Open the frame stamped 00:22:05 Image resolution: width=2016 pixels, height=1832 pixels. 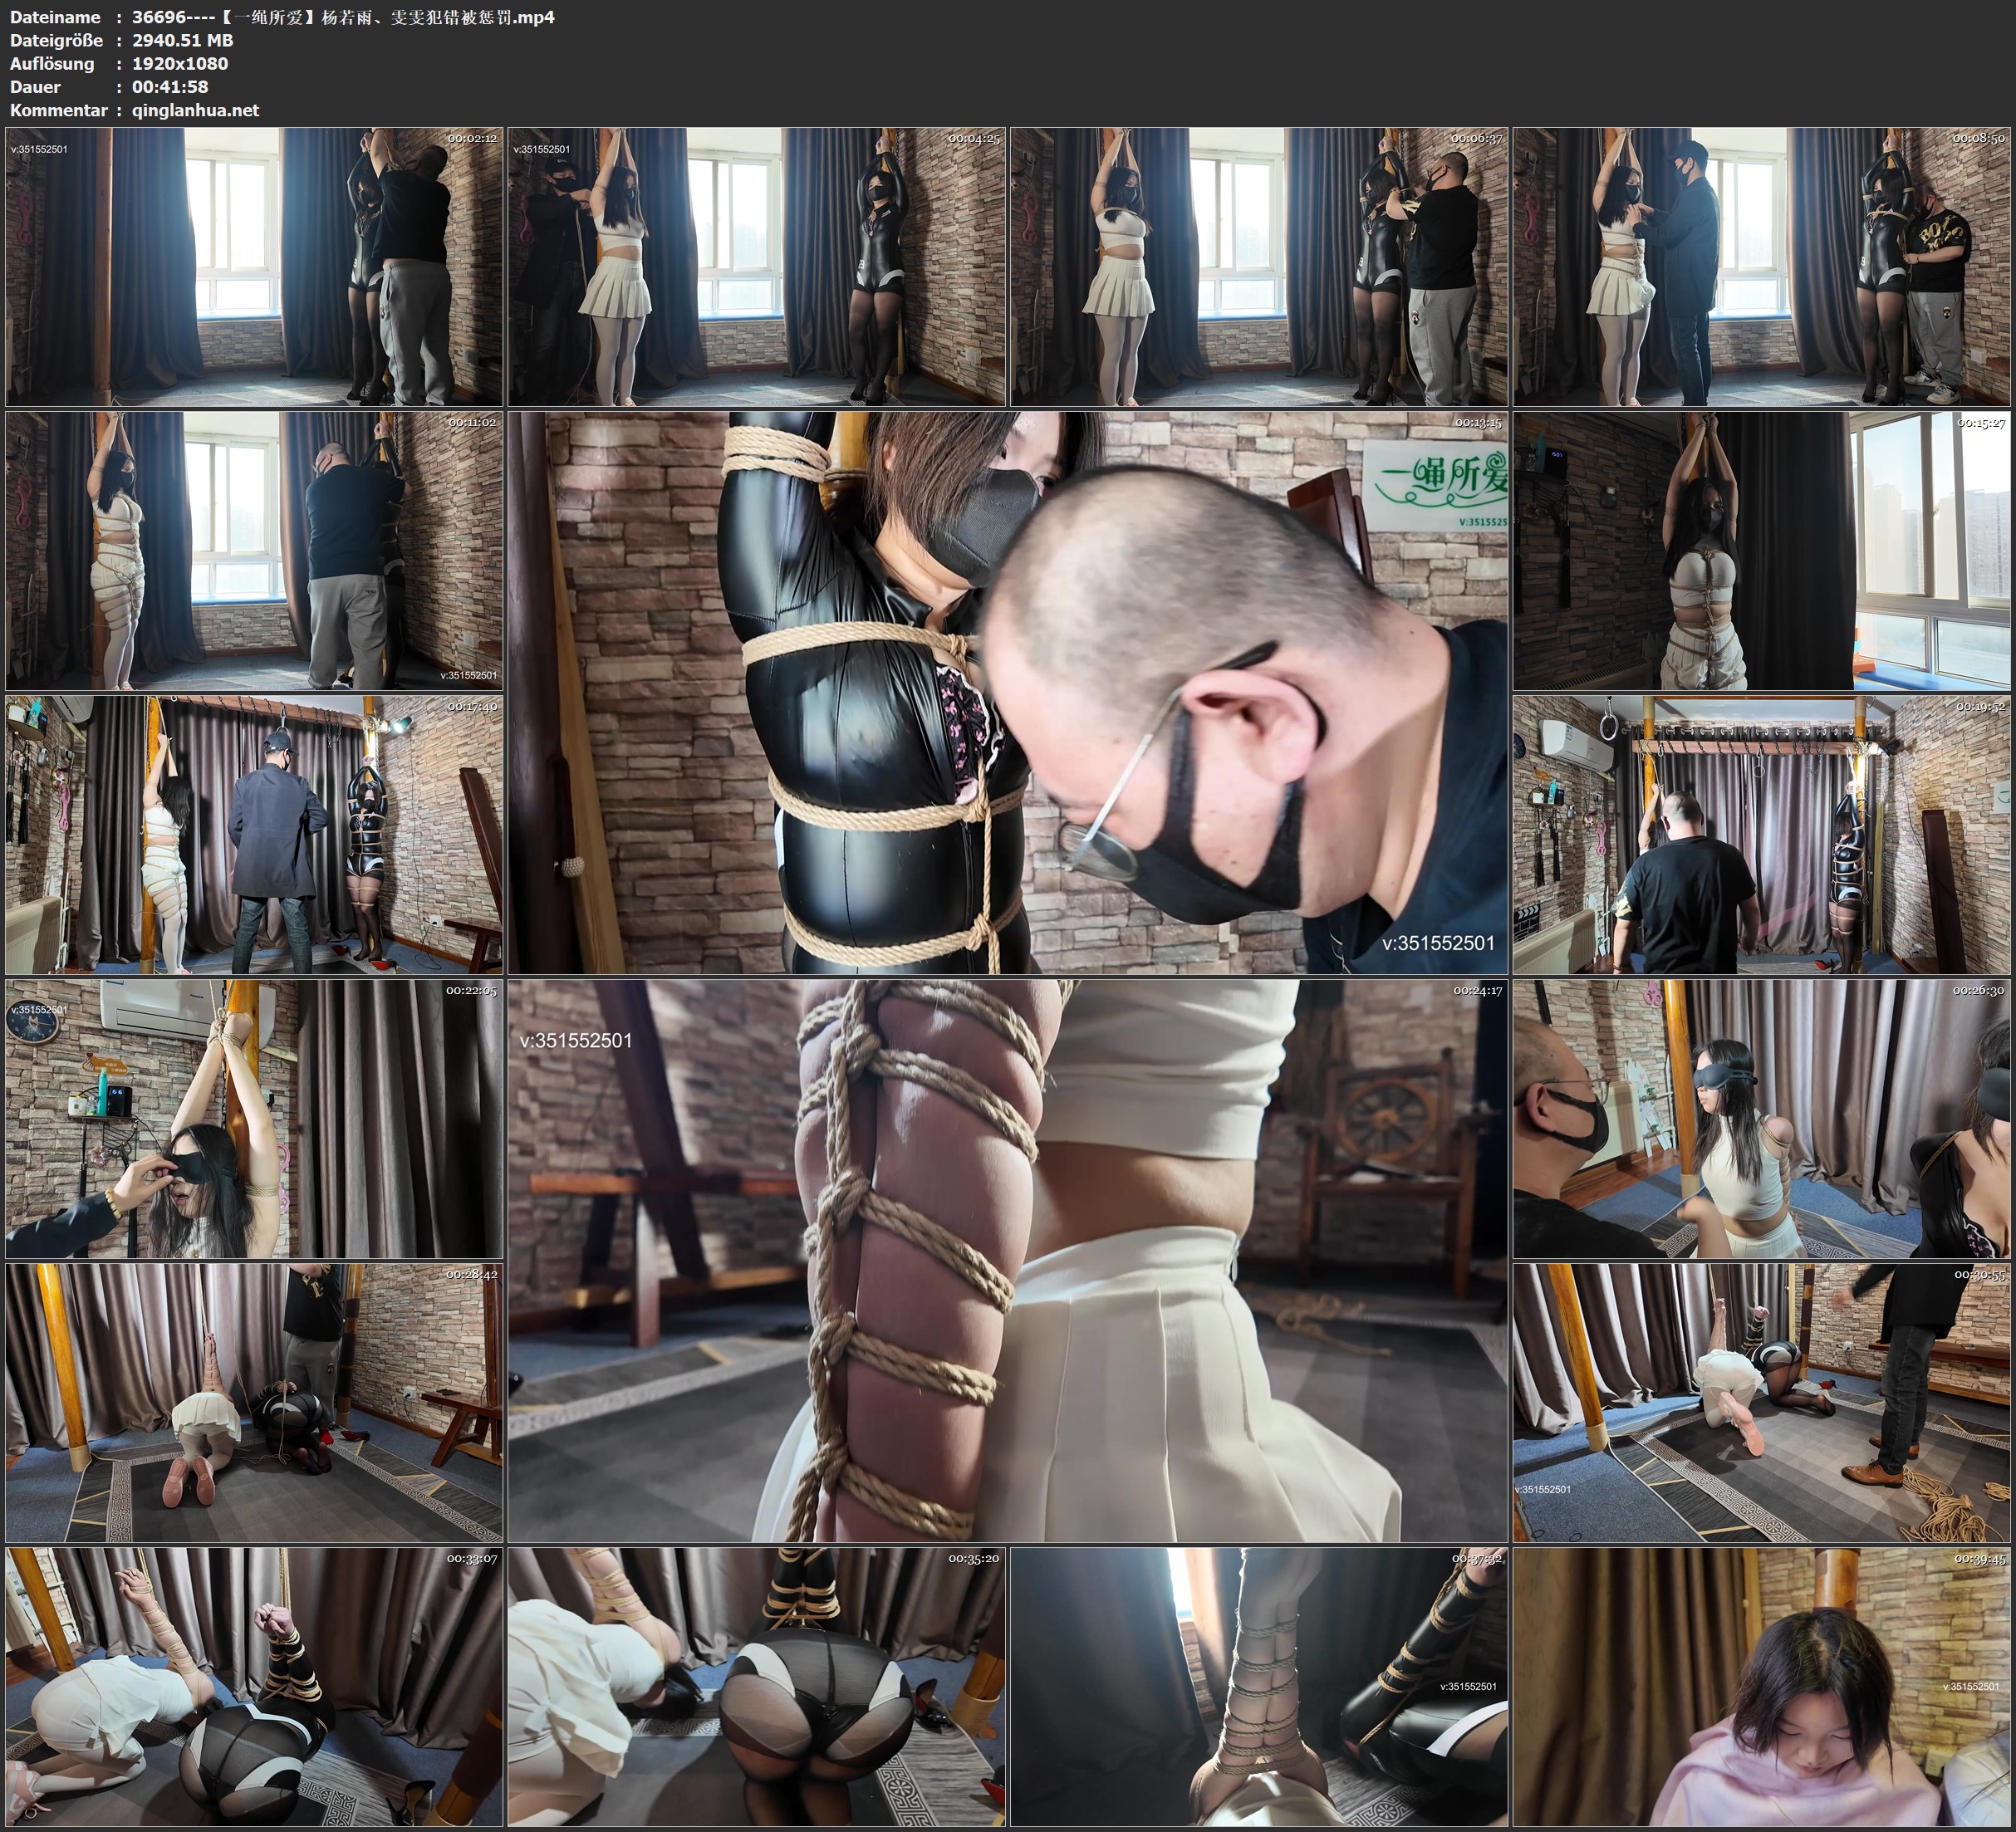254,1119
